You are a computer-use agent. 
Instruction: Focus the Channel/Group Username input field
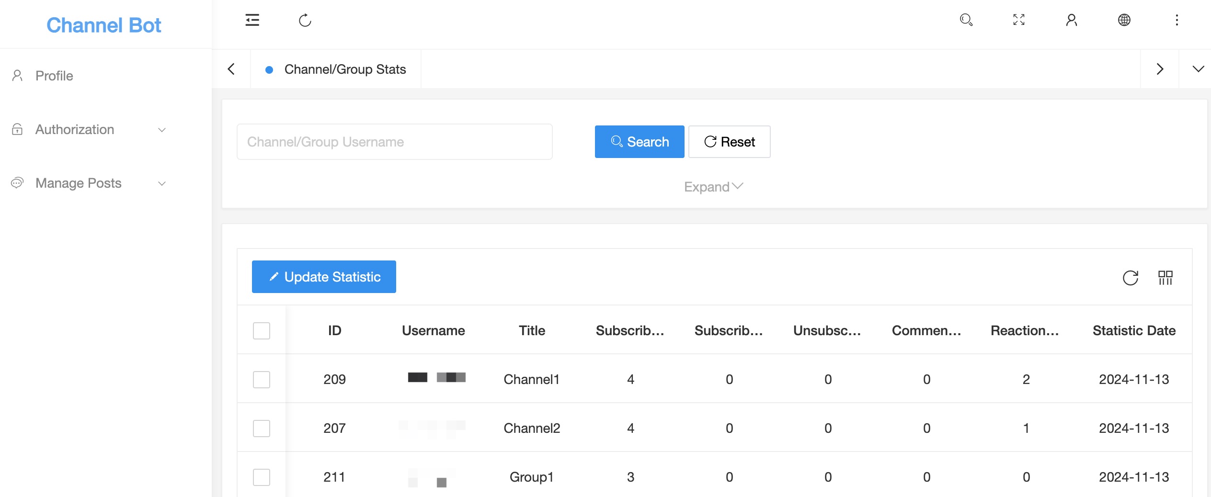pyautogui.click(x=394, y=142)
